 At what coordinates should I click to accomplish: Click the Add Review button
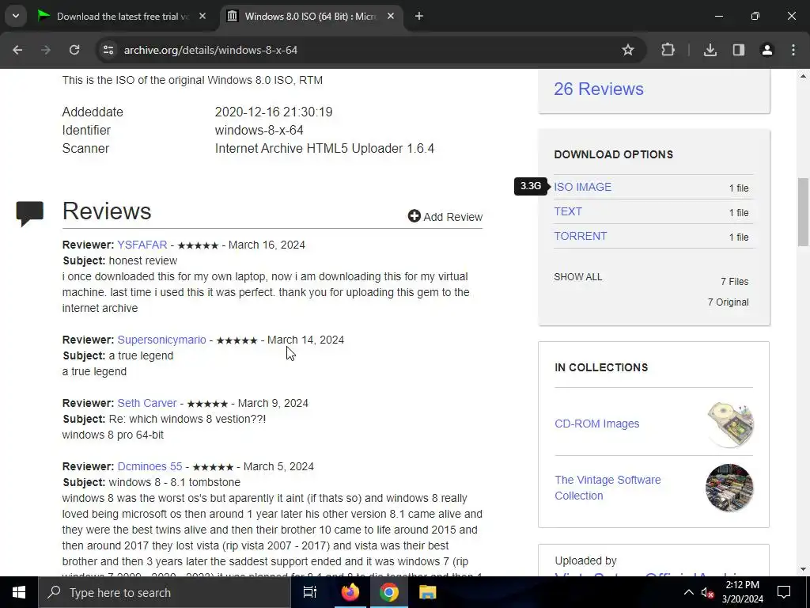pyautogui.click(x=445, y=217)
